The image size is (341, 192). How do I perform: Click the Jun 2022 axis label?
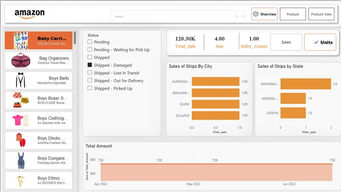click(289, 184)
